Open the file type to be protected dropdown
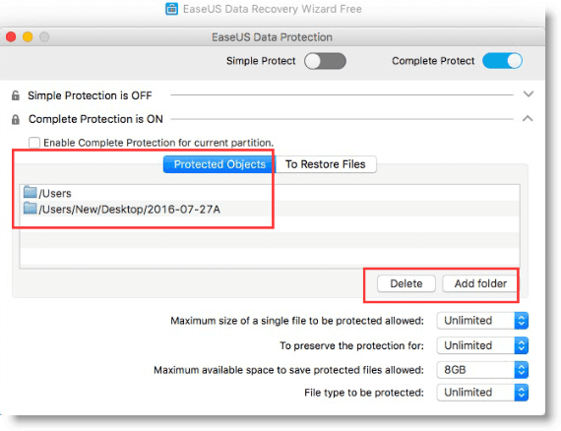Viewport: 561px width, 431px height. point(482,393)
